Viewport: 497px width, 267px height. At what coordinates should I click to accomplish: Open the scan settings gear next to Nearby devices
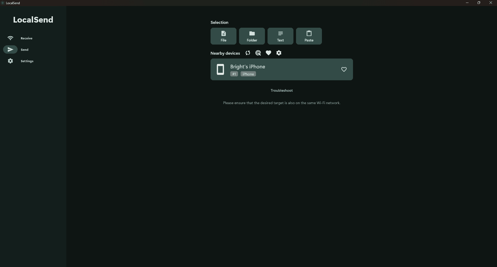click(279, 53)
